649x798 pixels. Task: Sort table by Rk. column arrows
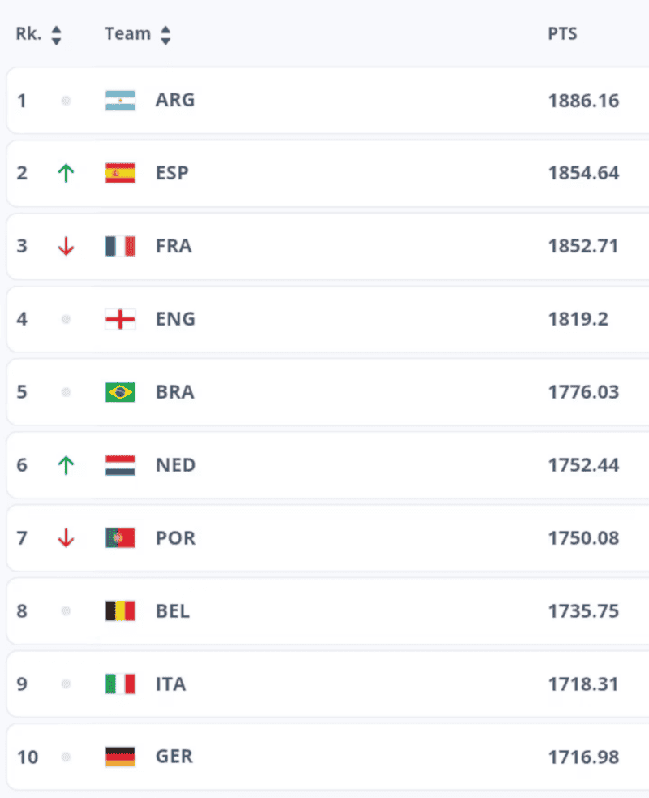(56, 35)
